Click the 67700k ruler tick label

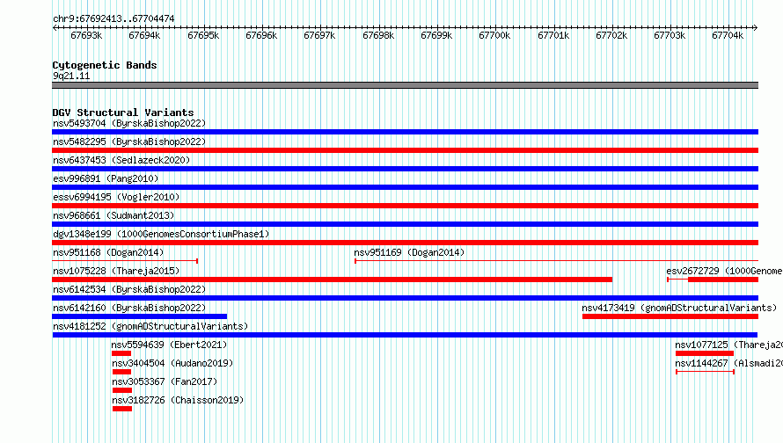pos(494,35)
